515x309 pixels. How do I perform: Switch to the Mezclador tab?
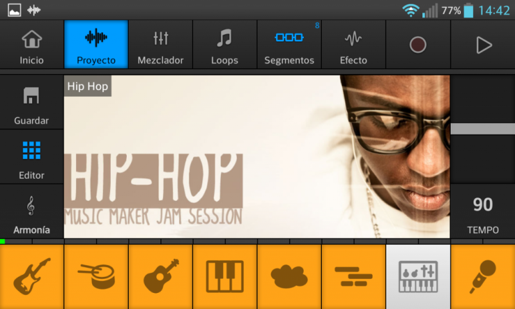[x=160, y=45]
